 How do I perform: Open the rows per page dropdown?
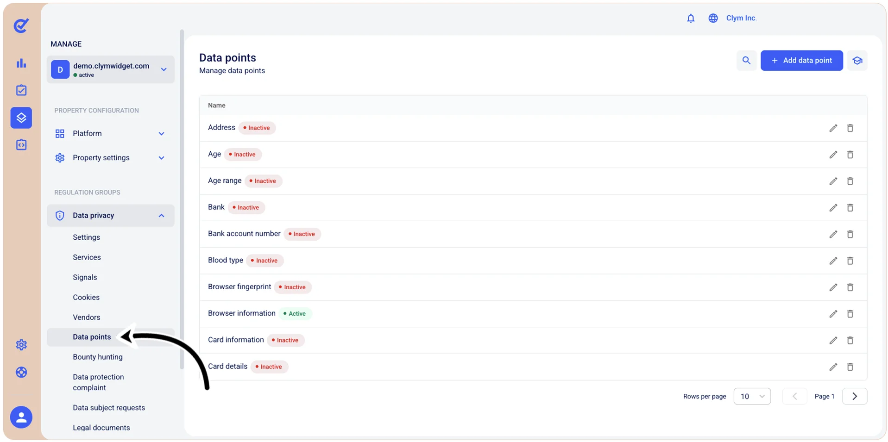coord(752,396)
